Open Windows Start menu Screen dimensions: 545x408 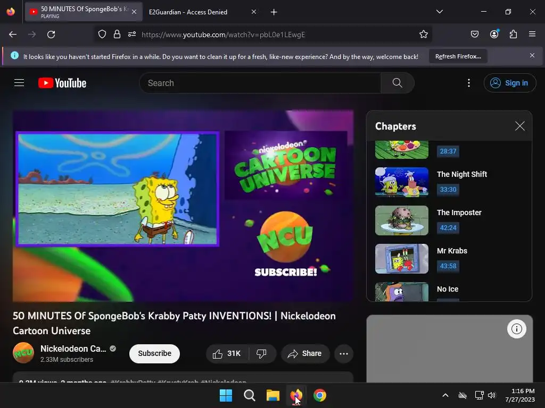click(x=226, y=395)
